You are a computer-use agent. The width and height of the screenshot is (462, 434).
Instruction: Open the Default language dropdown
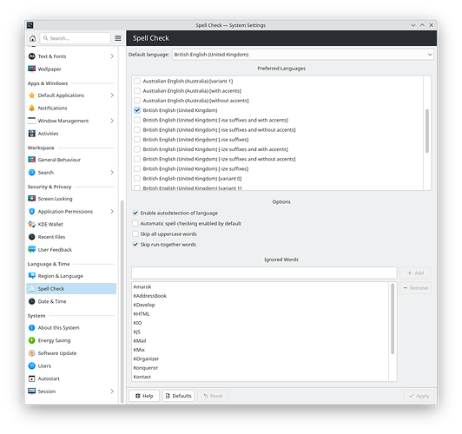[303, 55]
